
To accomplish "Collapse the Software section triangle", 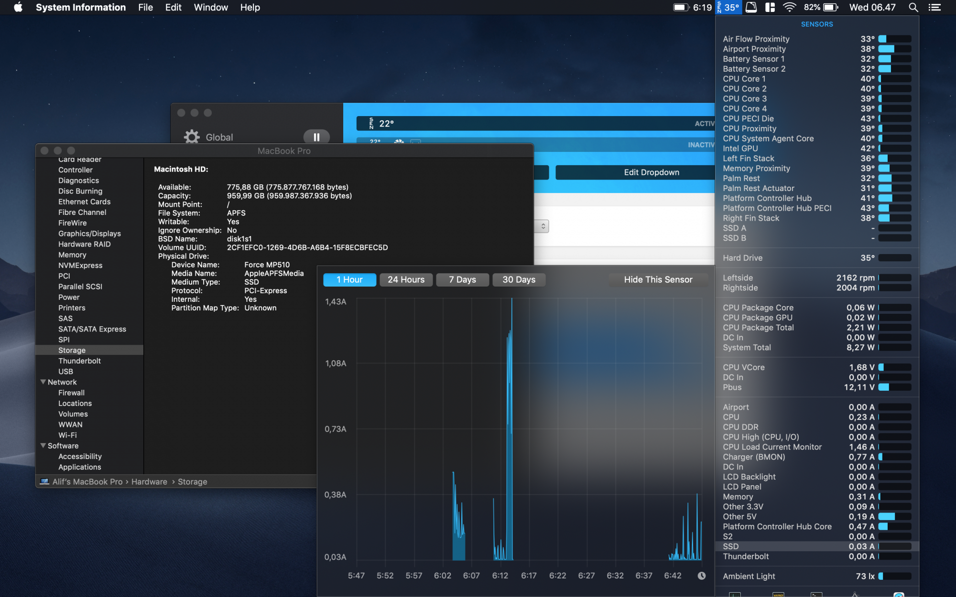I will 43,446.
